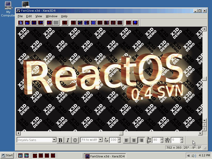Click the double-arrow page up scroll button
Screen dimensions: 212x159
click(x=204, y=125)
